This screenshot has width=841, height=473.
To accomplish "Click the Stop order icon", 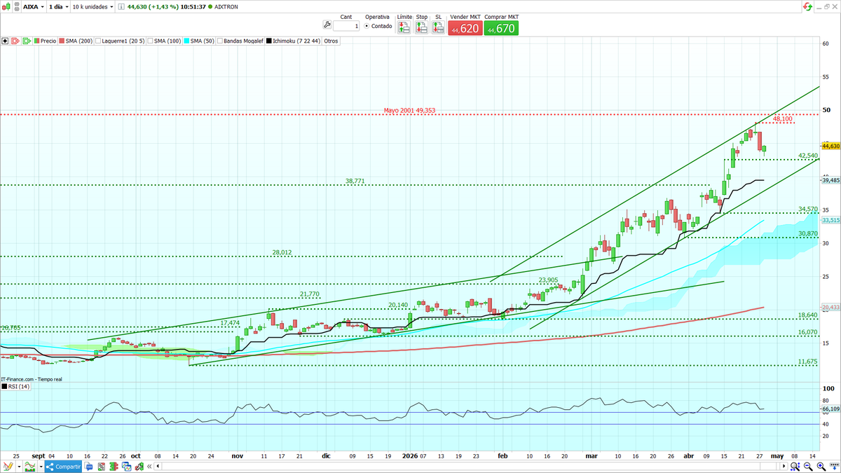I will tap(421, 27).
